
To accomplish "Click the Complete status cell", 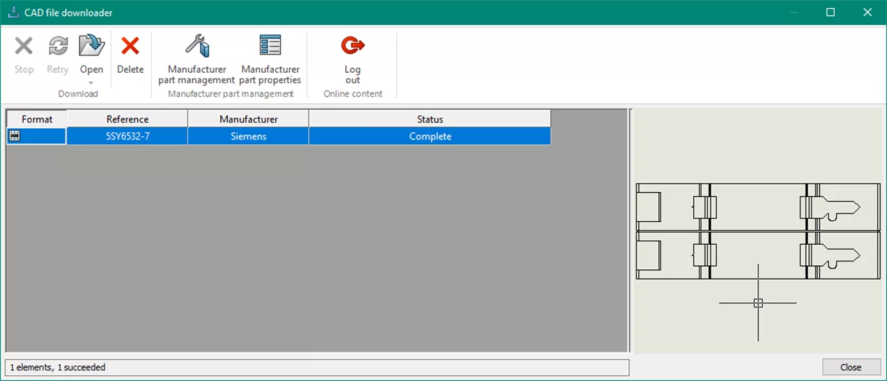I will (429, 136).
